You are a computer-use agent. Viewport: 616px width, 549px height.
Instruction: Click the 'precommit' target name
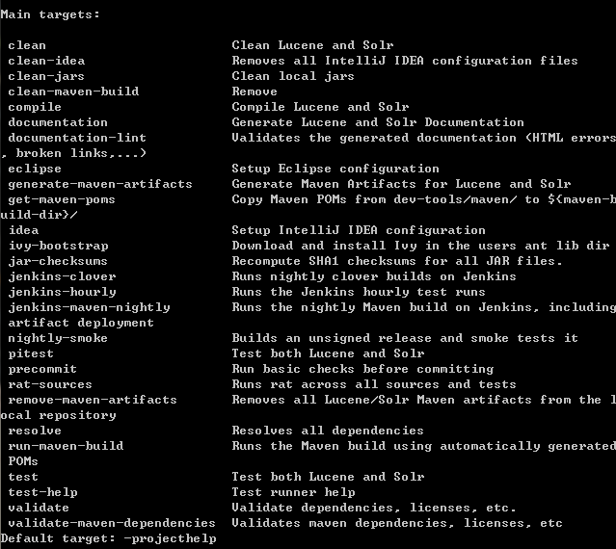click(x=42, y=369)
